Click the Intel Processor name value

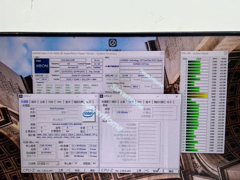click(x=57, y=109)
